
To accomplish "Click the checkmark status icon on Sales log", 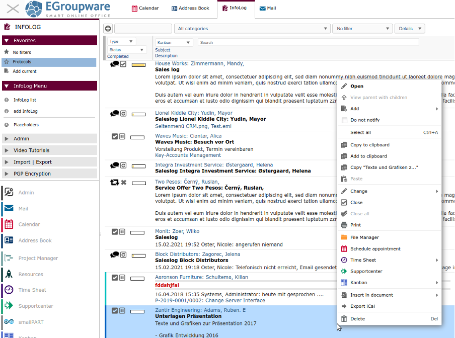I will click(x=123, y=64).
